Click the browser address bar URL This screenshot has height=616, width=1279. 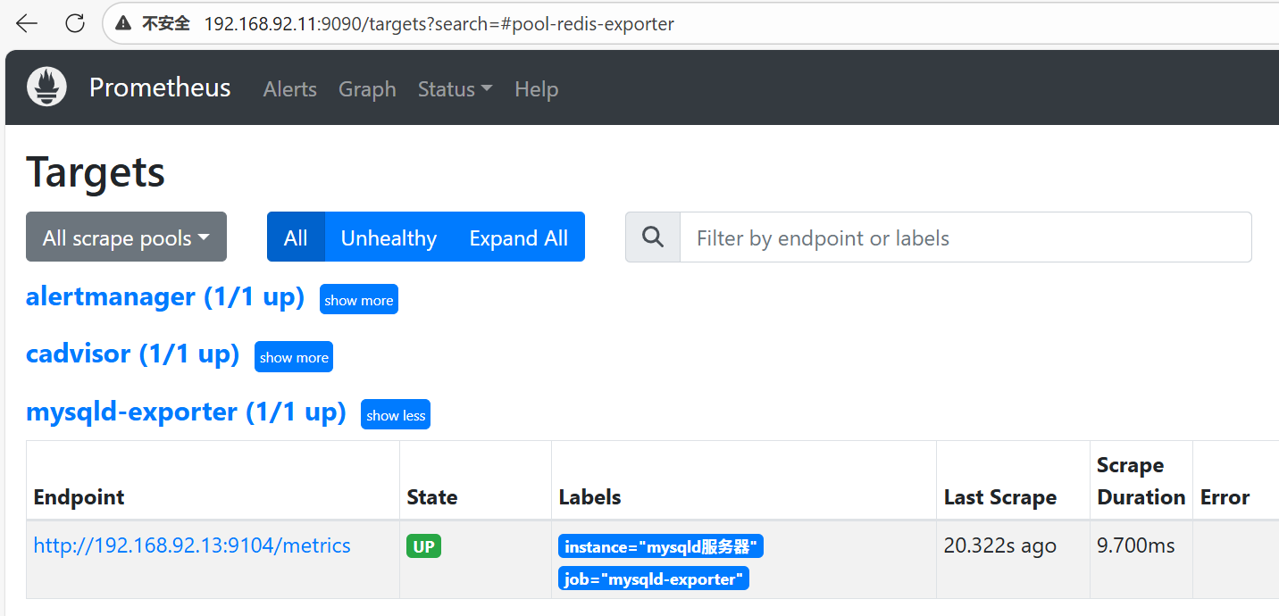pos(439,24)
